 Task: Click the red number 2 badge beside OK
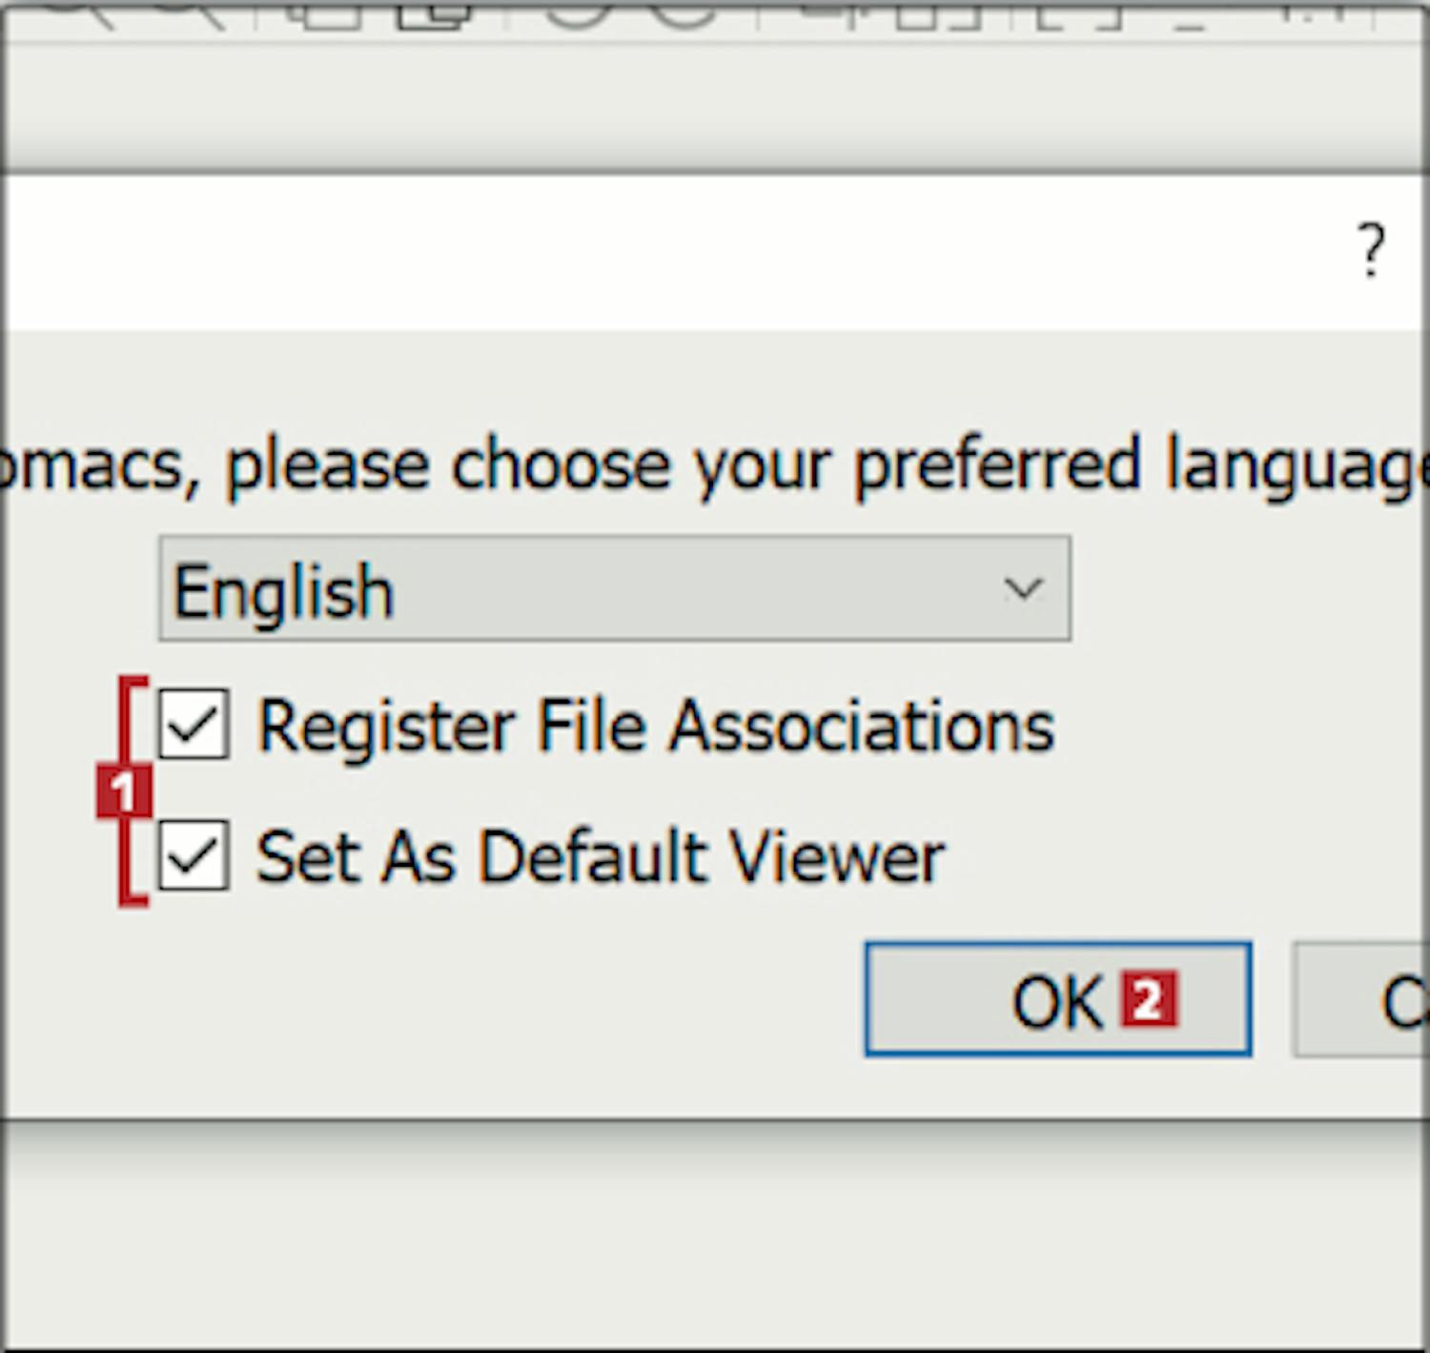[1149, 999]
